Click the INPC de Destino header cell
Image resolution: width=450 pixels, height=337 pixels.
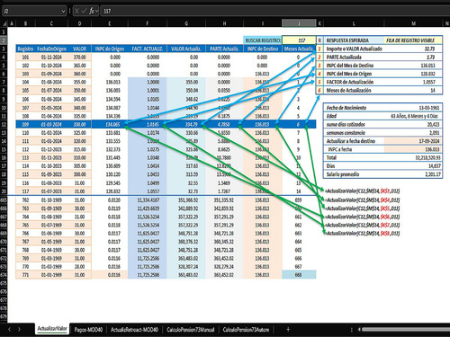263,49
